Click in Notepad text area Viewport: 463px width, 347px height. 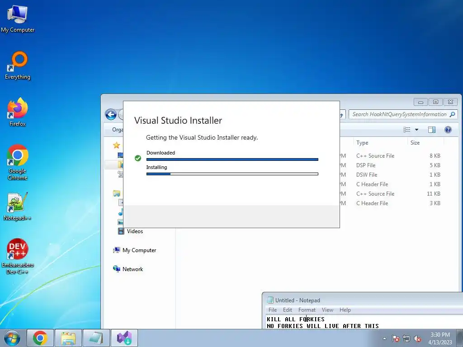(x=364, y=322)
